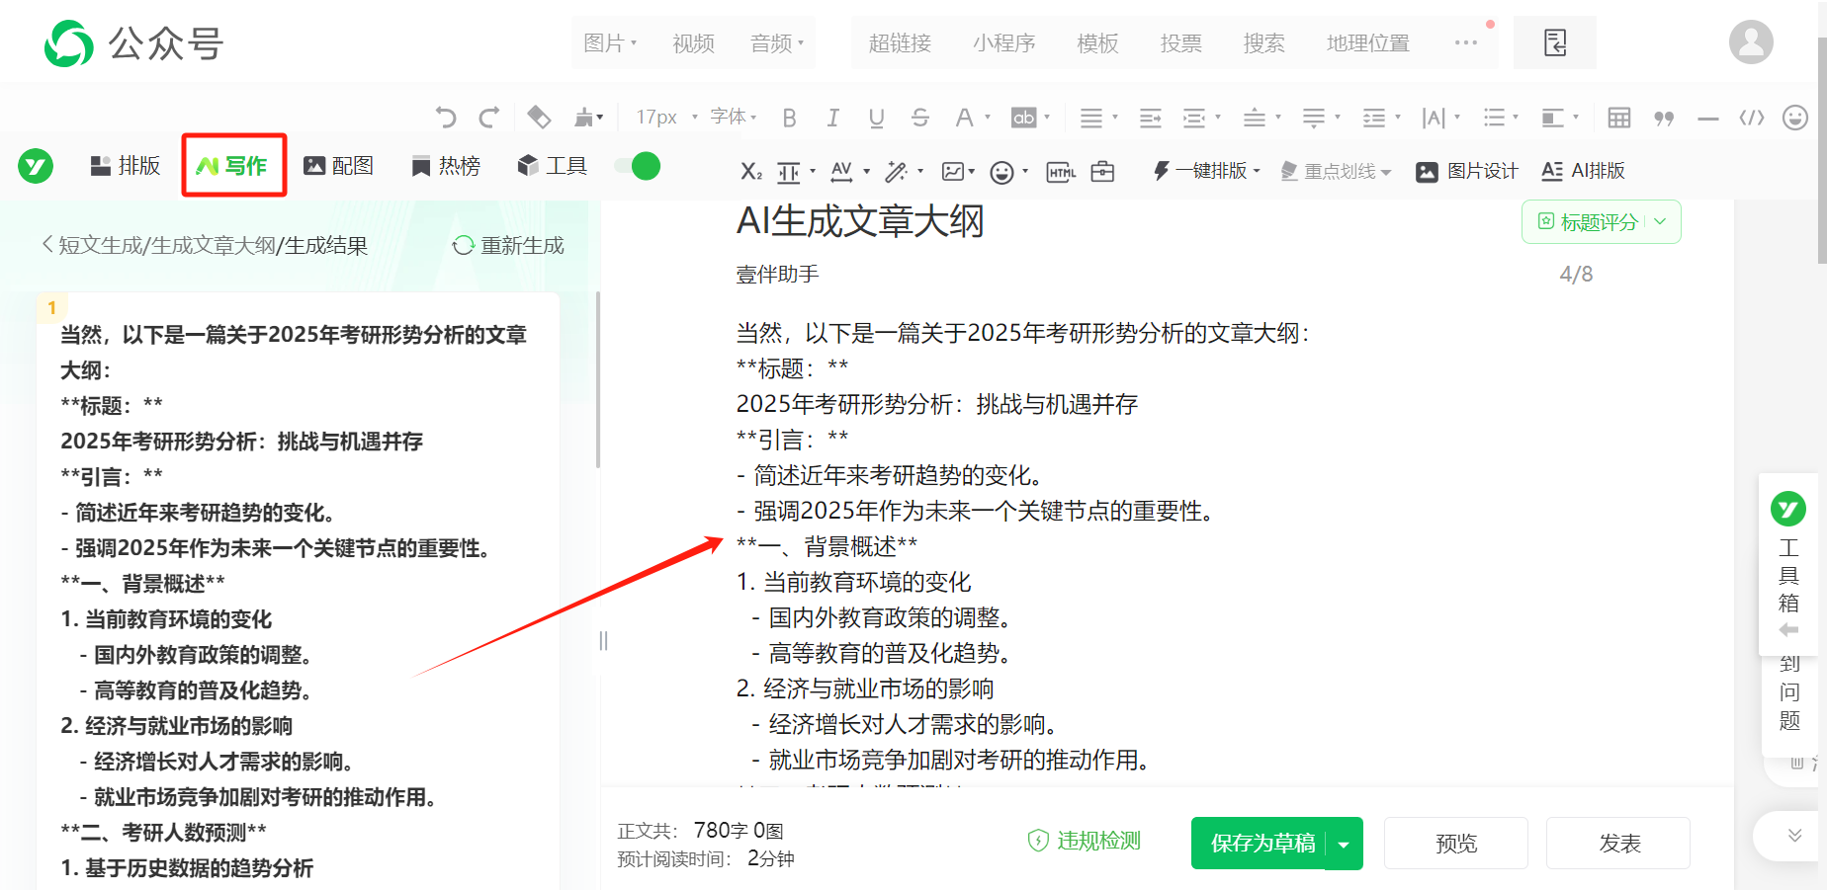This screenshot has height=890, width=1827.
Task: Insert a blockquote
Action: (x=1664, y=118)
